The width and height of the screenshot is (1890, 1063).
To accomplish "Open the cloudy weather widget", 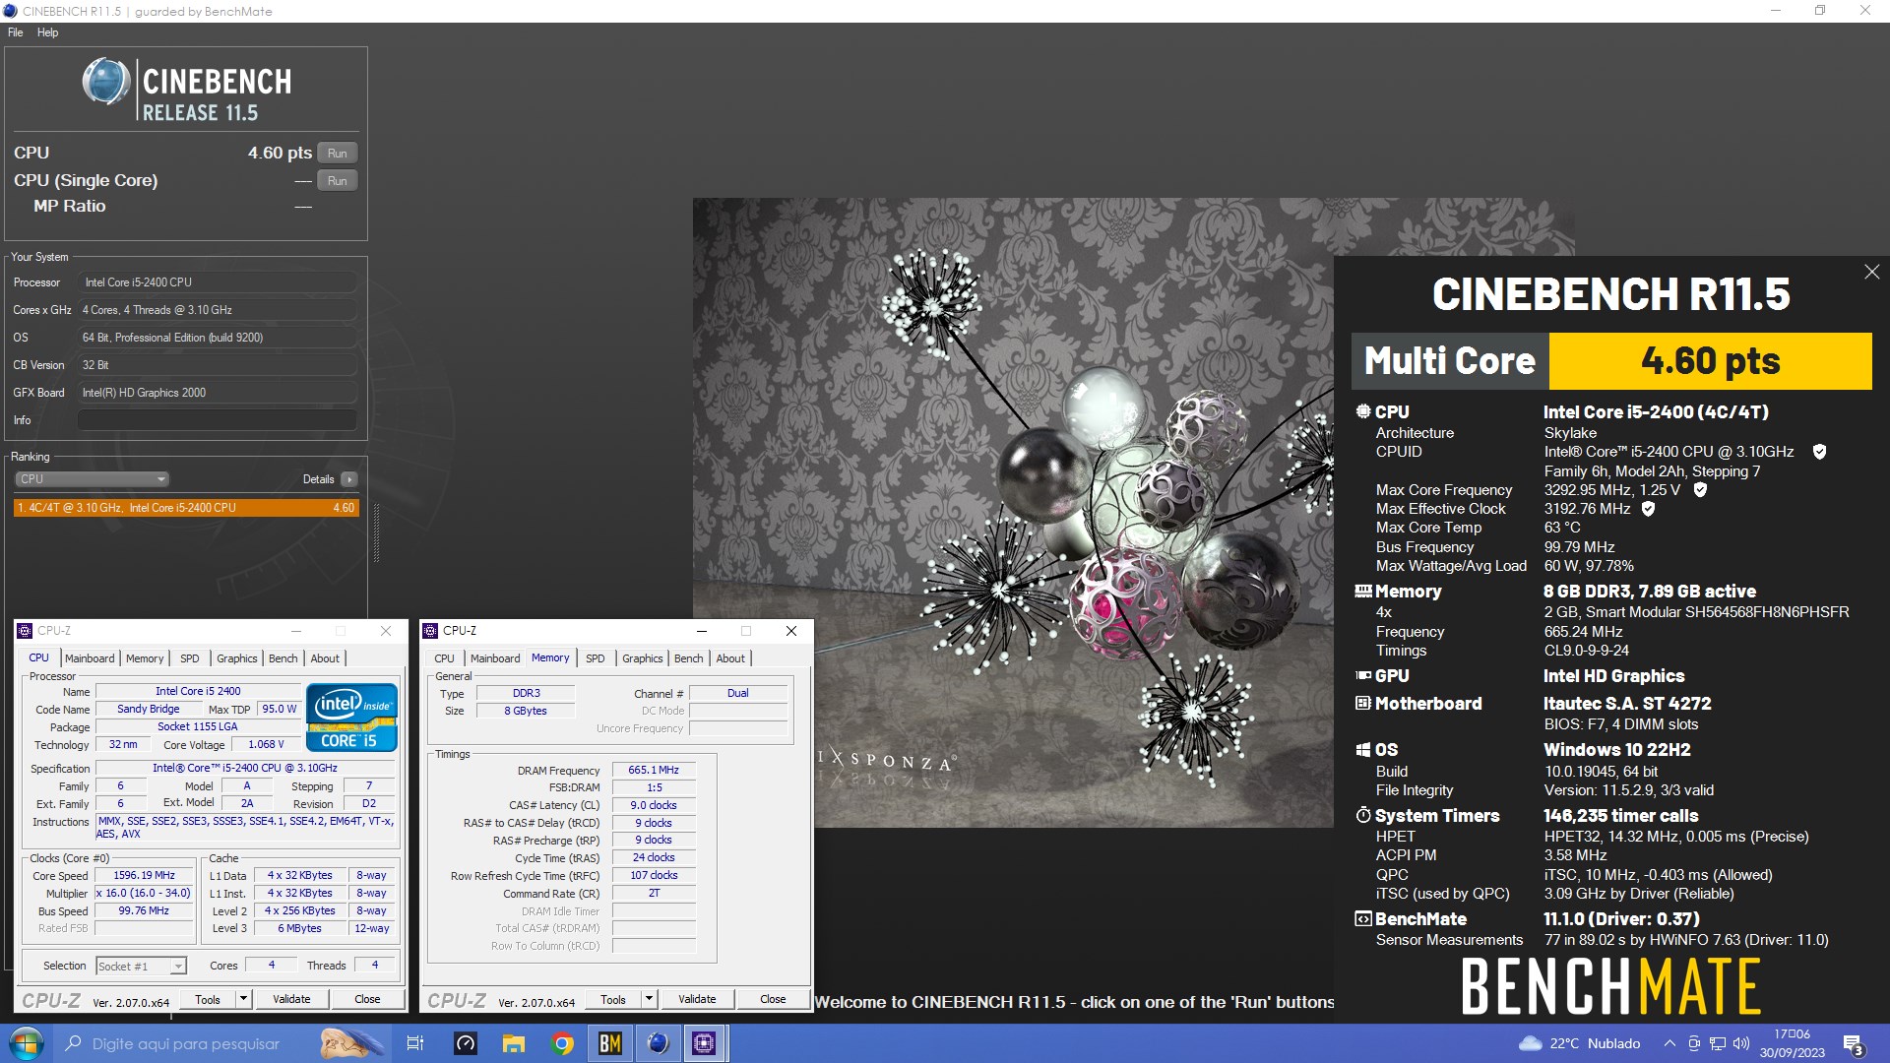I will 1580,1043.
